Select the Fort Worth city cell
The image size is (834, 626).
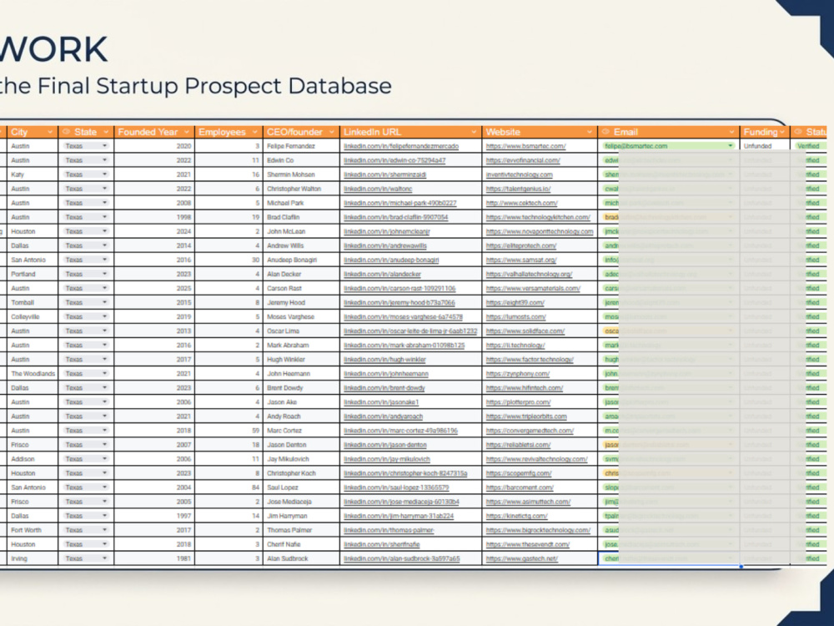[33, 530]
